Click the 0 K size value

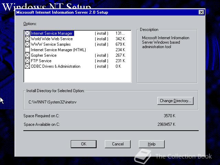[118, 66]
